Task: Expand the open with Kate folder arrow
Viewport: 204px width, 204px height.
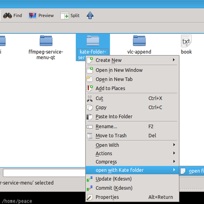Action: [x=174, y=170]
